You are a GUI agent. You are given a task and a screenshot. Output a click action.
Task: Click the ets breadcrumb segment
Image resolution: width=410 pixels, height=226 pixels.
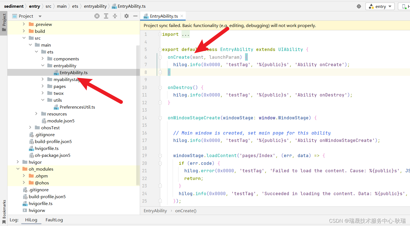[x=75, y=6]
